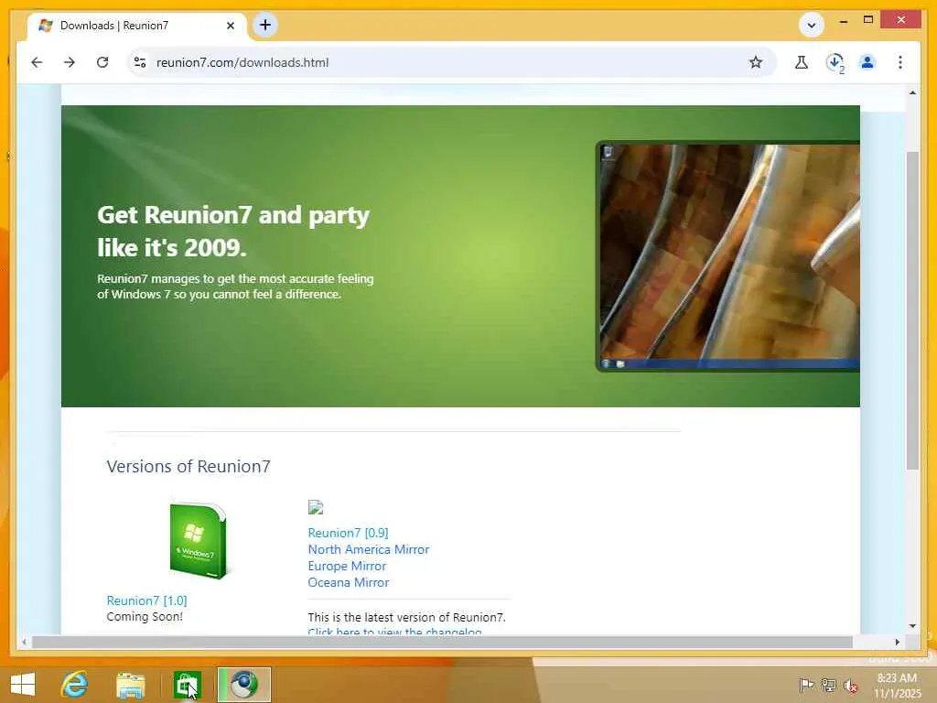The image size is (937, 703).
Task: Download from North America Mirror
Action: (368, 549)
